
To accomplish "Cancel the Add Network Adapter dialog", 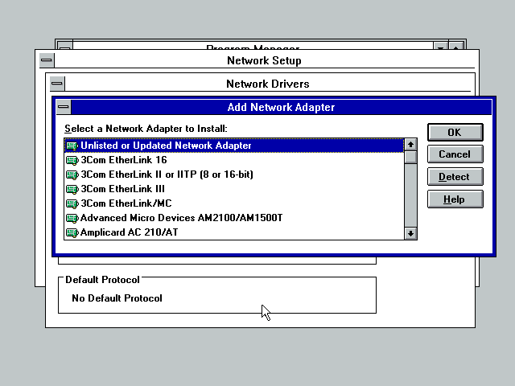I will (x=455, y=154).
